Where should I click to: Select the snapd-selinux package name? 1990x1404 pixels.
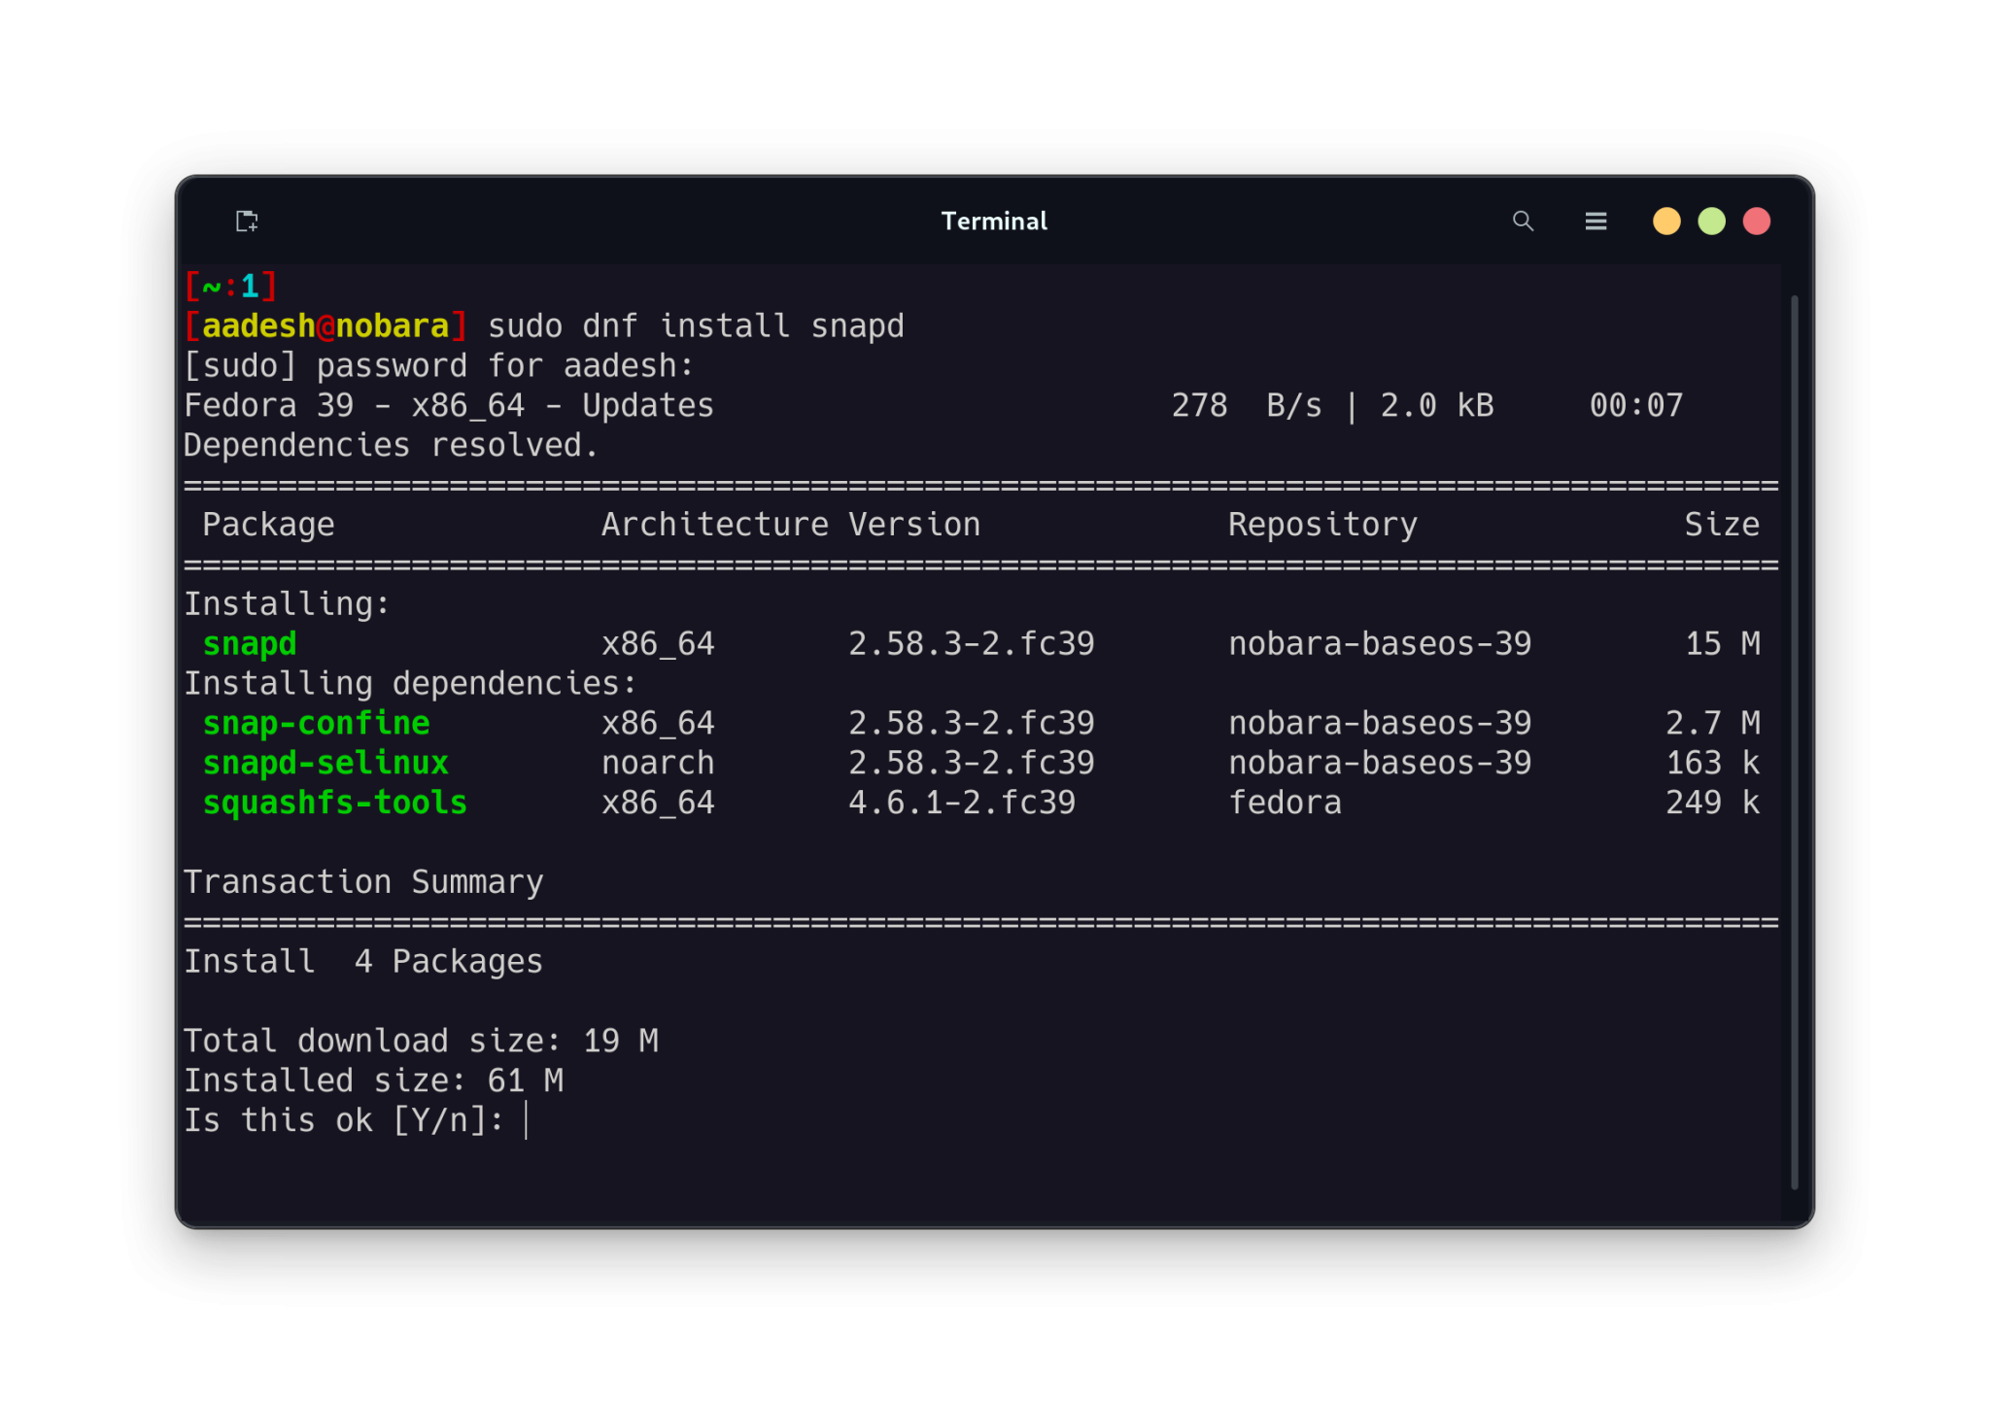click(x=326, y=762)
